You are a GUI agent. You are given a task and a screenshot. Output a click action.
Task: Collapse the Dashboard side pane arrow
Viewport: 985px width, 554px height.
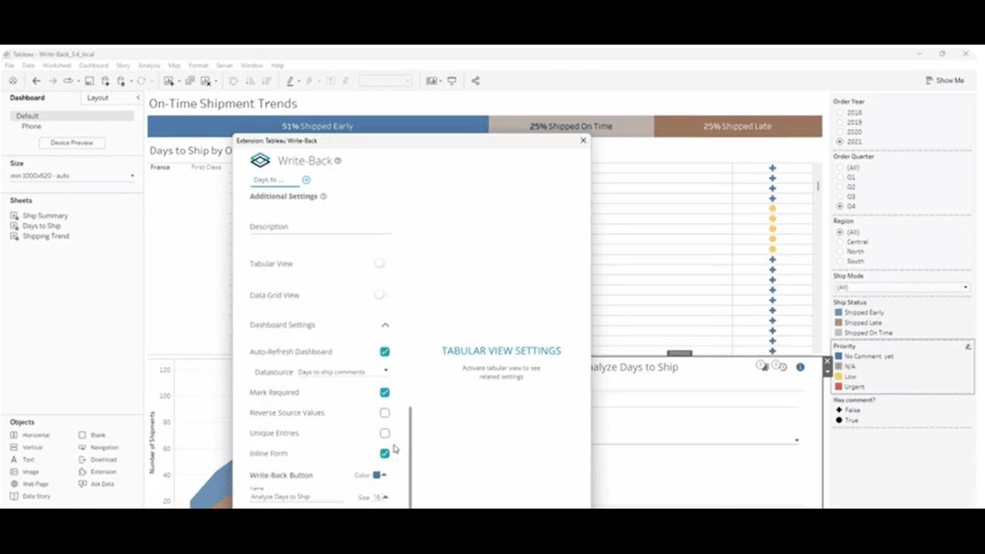(138, 98)
